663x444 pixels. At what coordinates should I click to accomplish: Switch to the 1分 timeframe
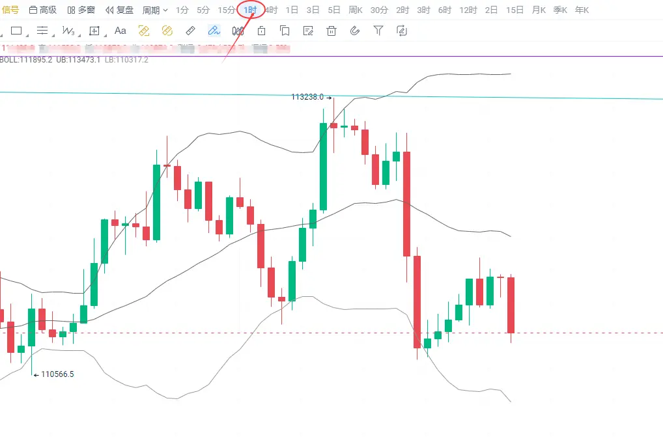click(182, 10)
